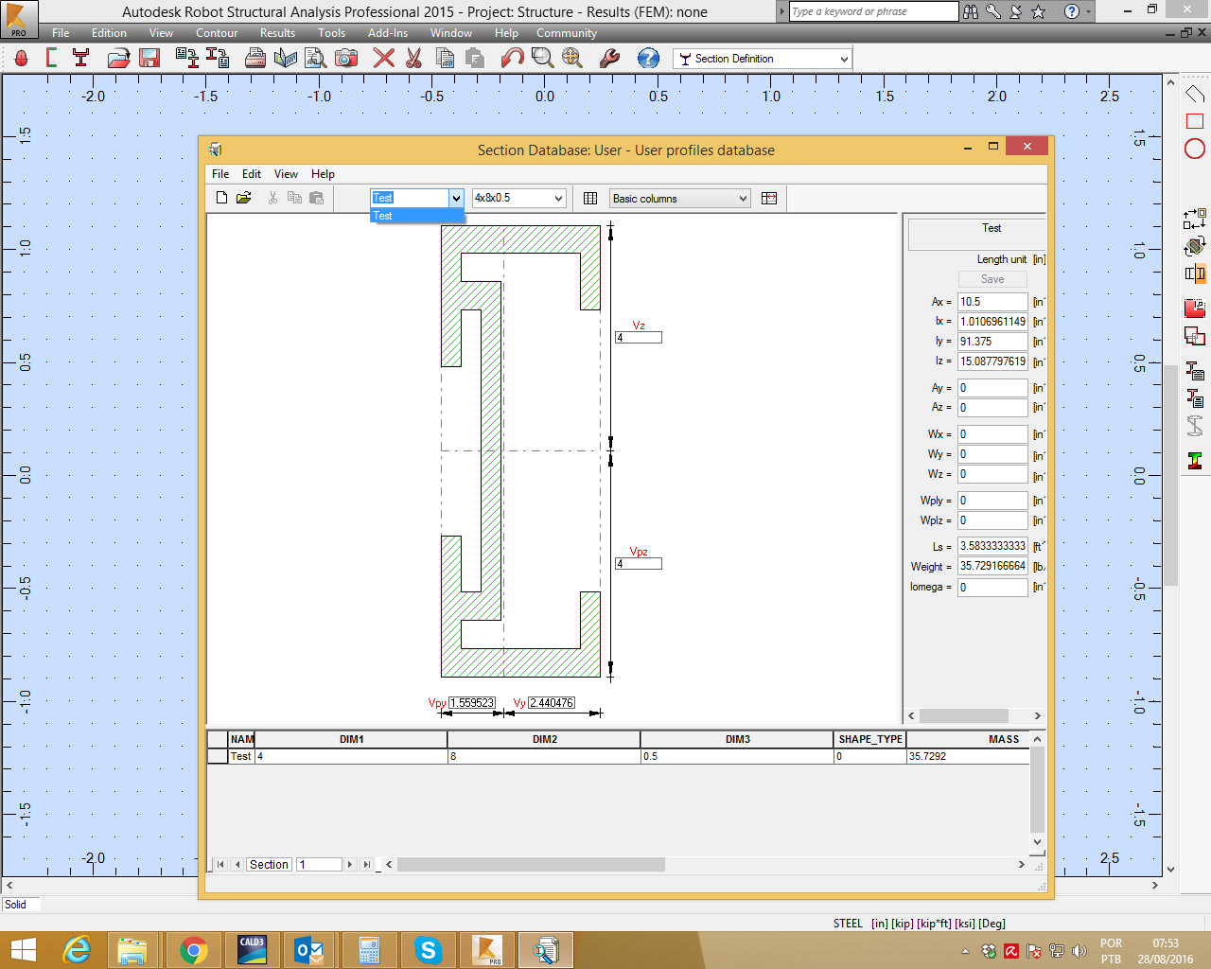Viewport: 1211px width, 969px height.
Task: Print the current view
Action: (x=255, y=58)
